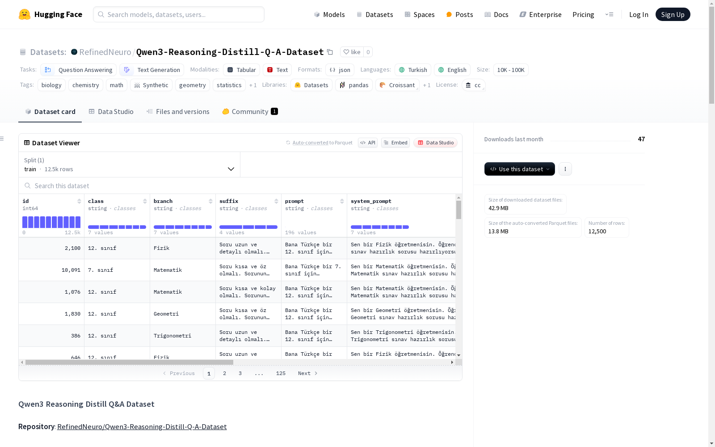Open the pandas library tag

354,85
